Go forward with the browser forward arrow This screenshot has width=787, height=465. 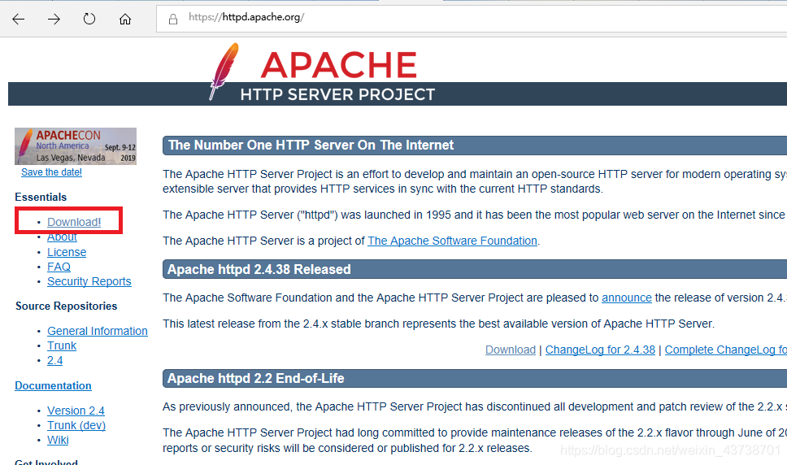[54, 19]
